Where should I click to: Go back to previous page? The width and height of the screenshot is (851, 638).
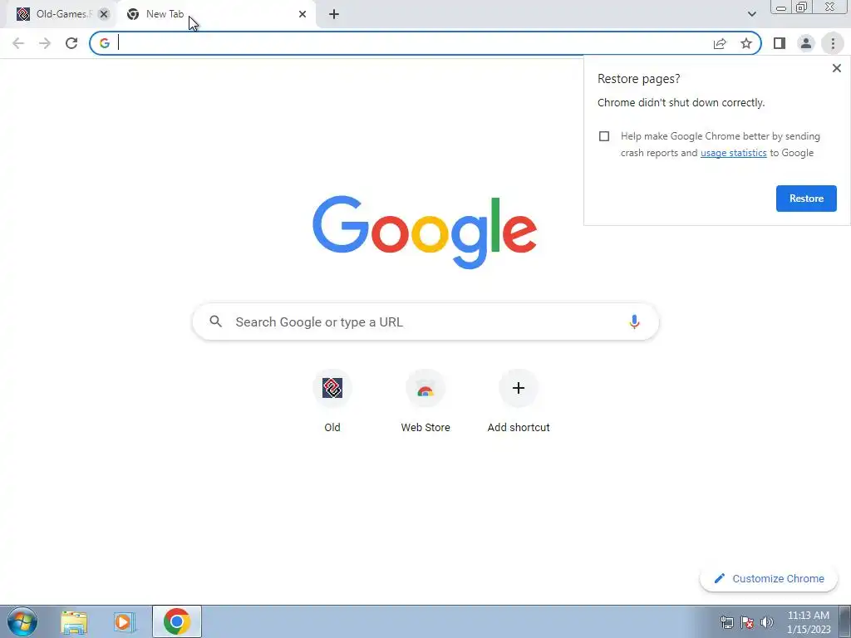coord(18,43)
